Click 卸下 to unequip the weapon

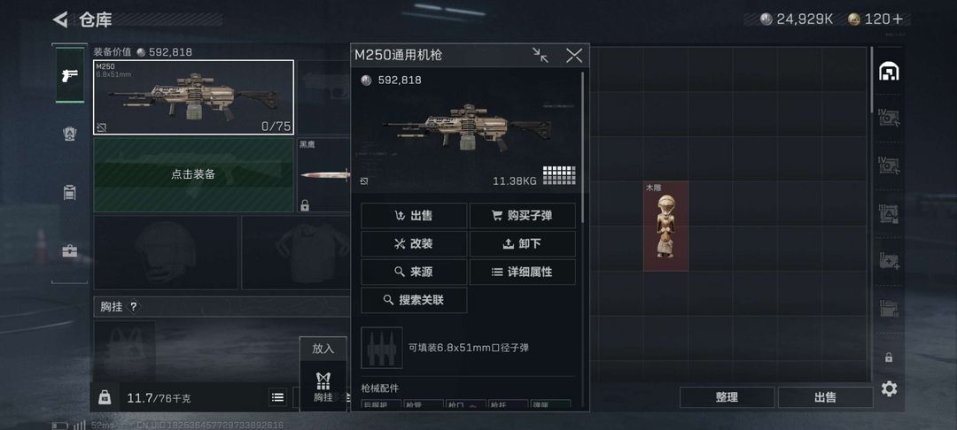point(523,243)
